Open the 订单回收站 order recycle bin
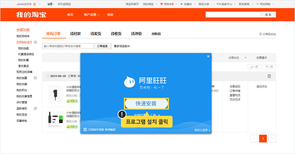This screenshot has width=295, height=154. (268, 34)
